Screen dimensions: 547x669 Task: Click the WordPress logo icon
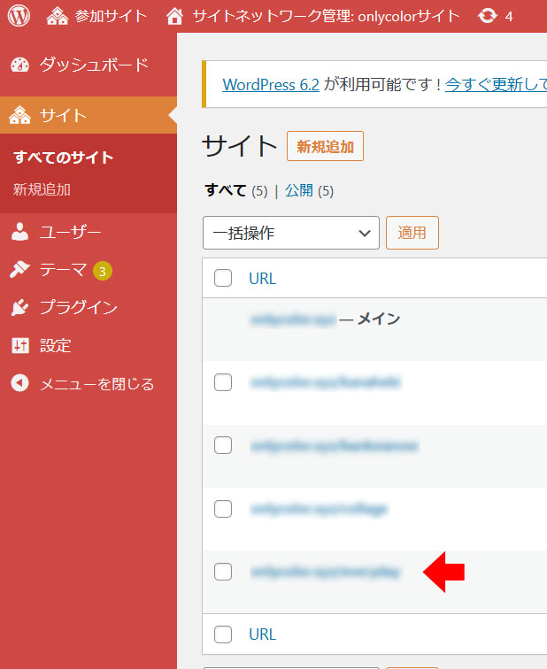click(19, 16)
